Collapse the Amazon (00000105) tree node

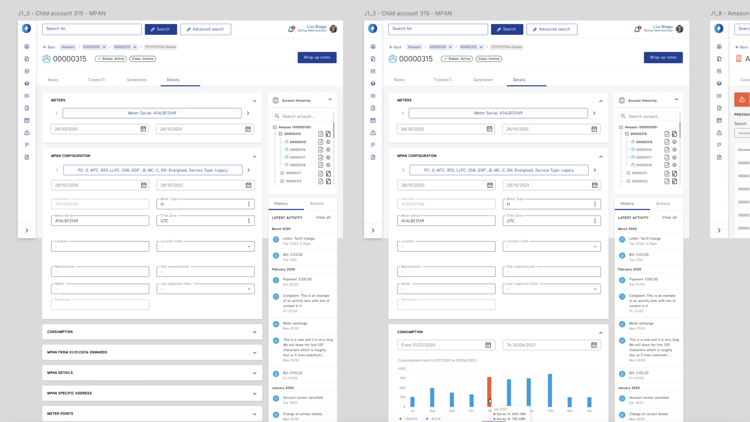[275, 127]
